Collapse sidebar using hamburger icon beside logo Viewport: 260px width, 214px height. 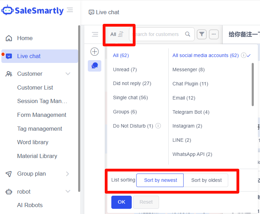70,10
